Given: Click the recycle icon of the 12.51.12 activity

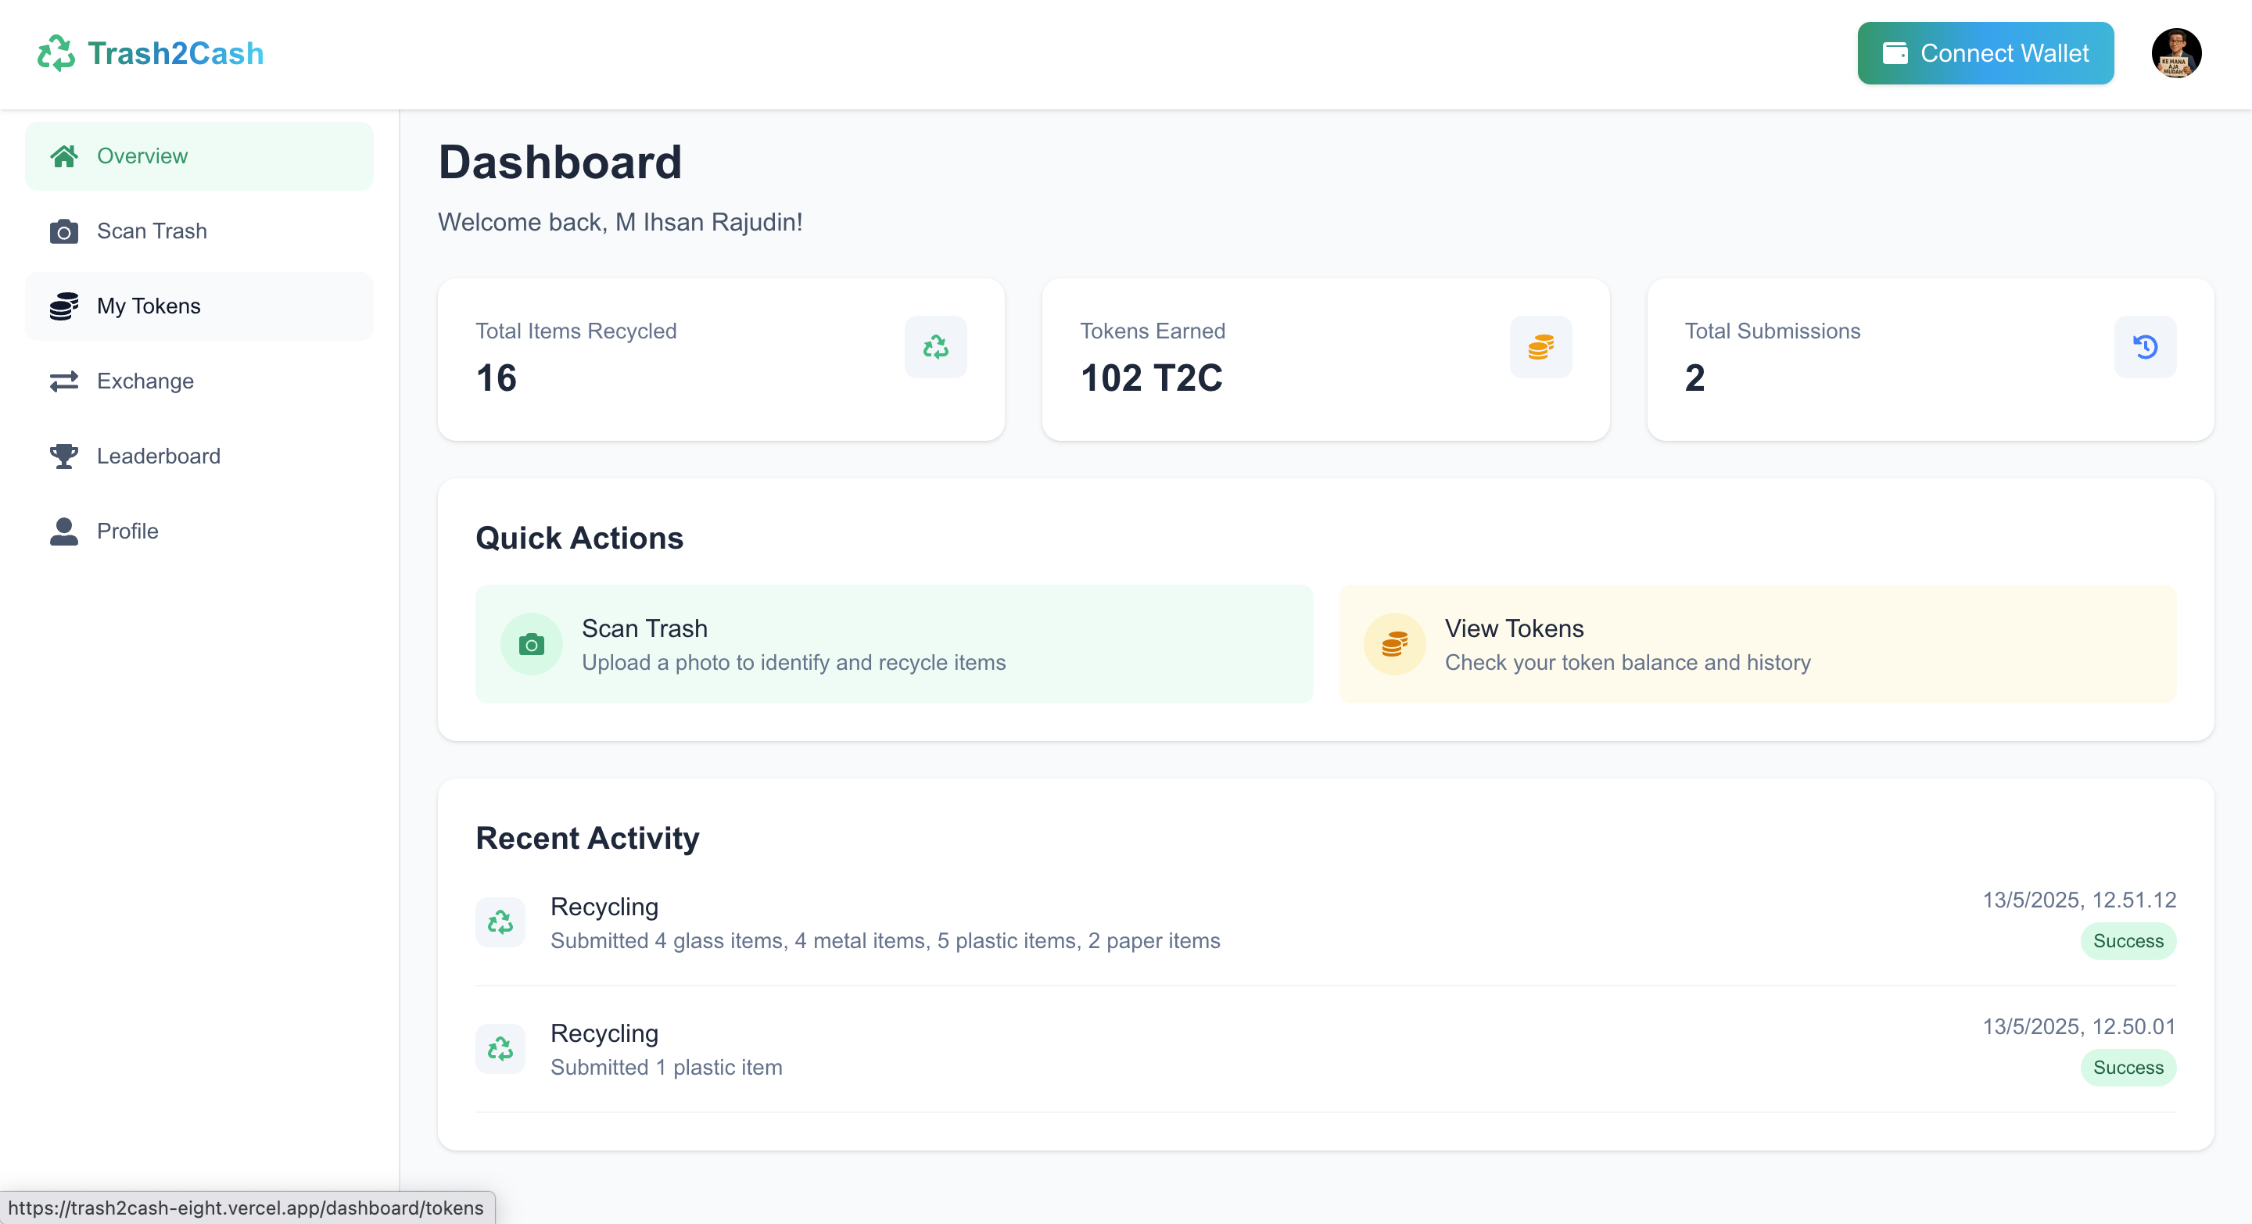Looking at the screenshot, I should 500,922.
